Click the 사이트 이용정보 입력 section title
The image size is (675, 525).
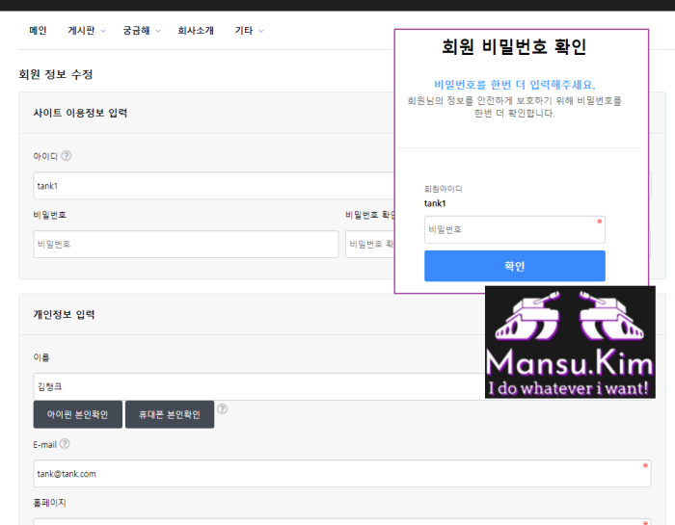[80, 113]
